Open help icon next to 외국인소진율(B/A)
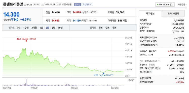This screenshot has width=189, height=93. [x=157, y=45]
